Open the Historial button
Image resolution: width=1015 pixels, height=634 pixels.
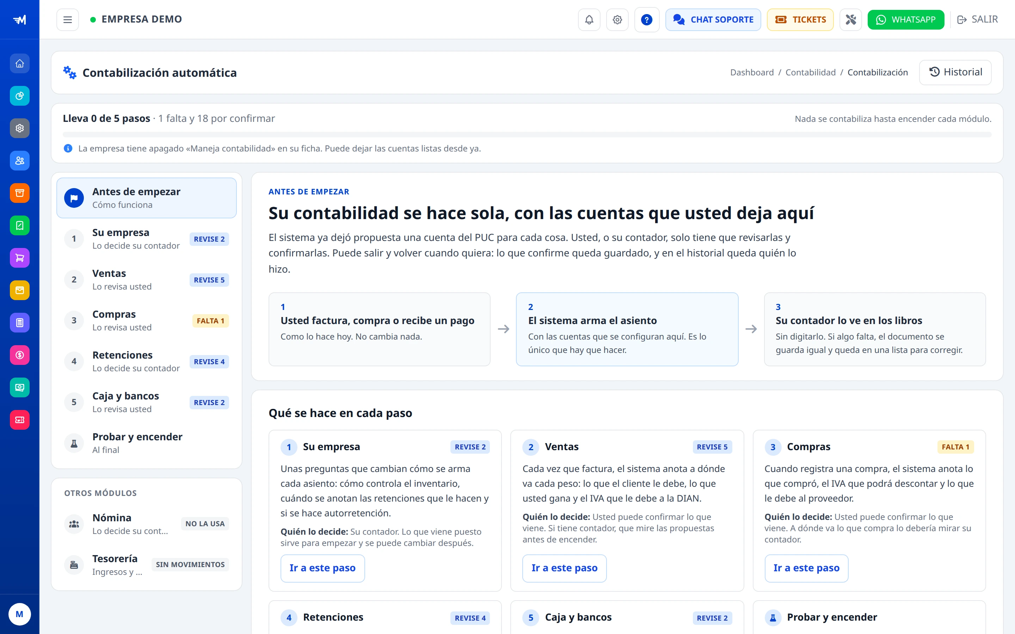tap(955, 72)
